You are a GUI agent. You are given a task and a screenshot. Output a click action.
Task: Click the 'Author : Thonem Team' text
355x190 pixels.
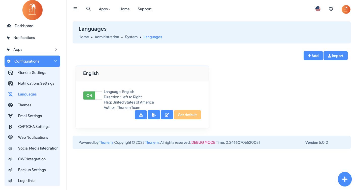pos(122,108)
